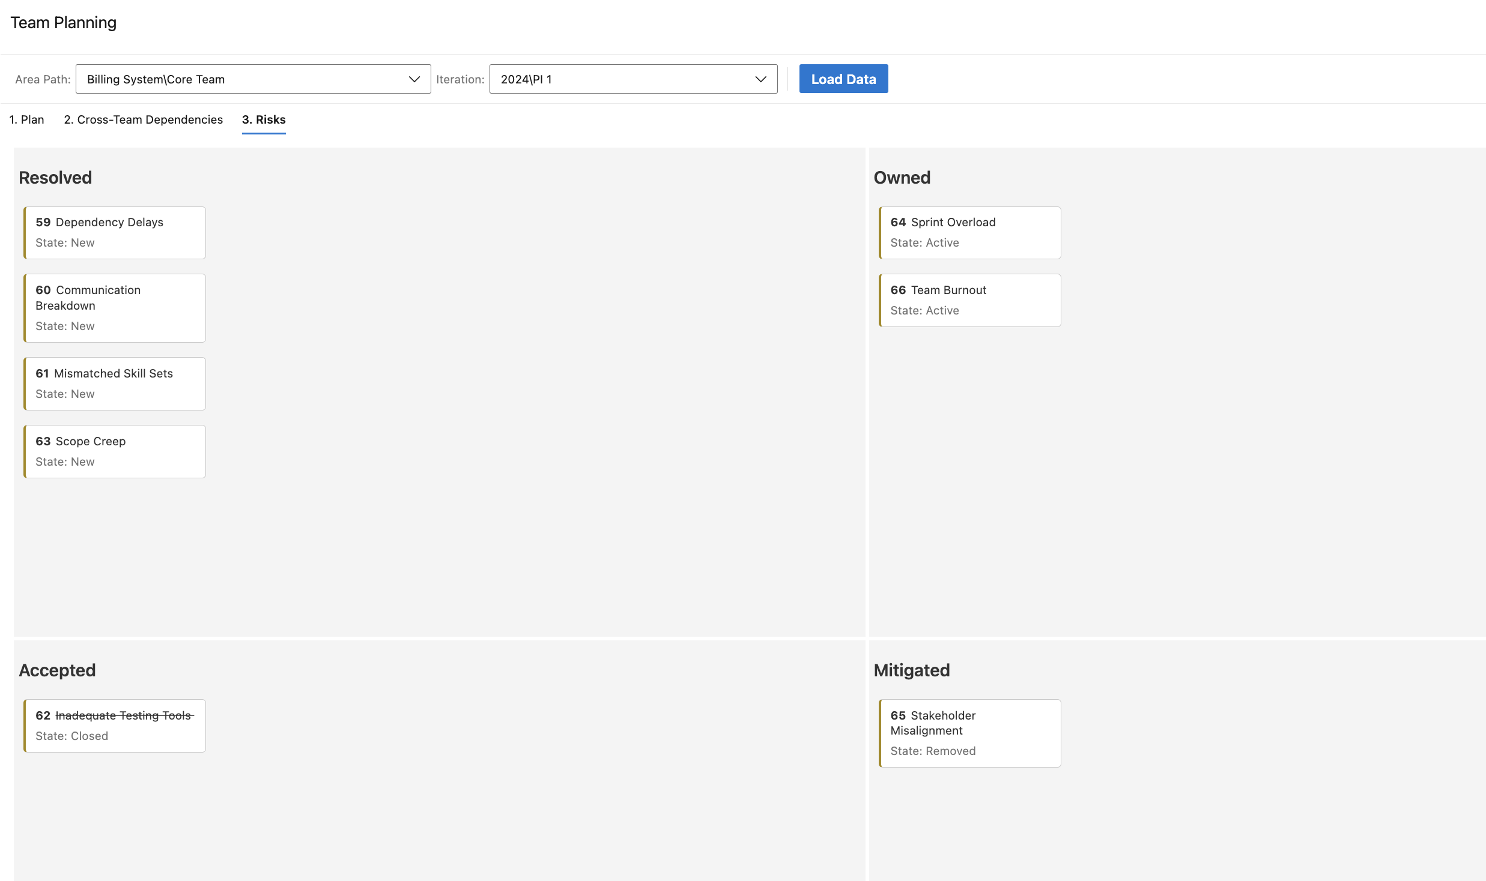Select the Team Burnout risk card
The width and height of the screenshot is (1486, 881).
pyautogui.click(x=969, y=300)
